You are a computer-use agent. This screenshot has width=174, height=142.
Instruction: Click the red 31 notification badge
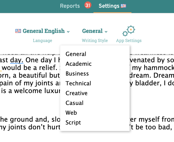point(88,5)
